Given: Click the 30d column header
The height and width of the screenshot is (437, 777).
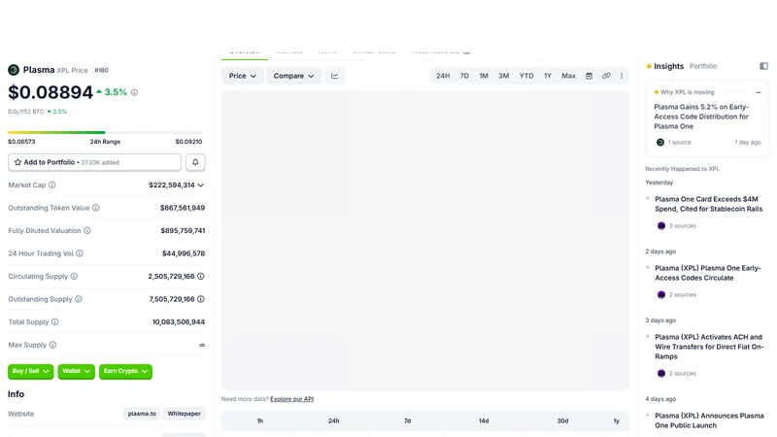Looking at the screenshot, I should click(x=562, y=420).
